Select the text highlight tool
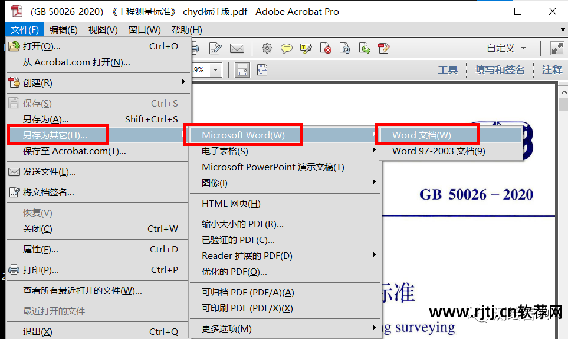Screen dimensions: 568x339 [306, 48]
